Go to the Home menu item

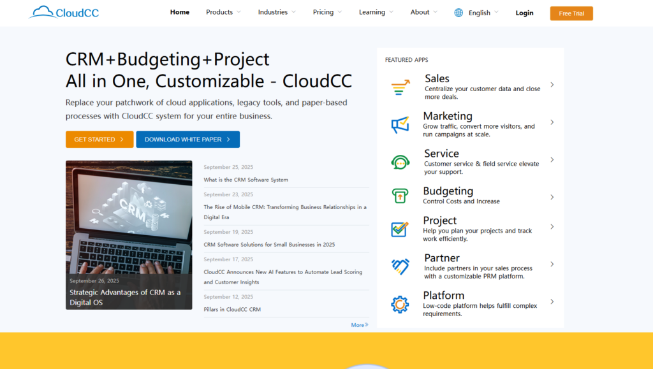pos(180,12)
